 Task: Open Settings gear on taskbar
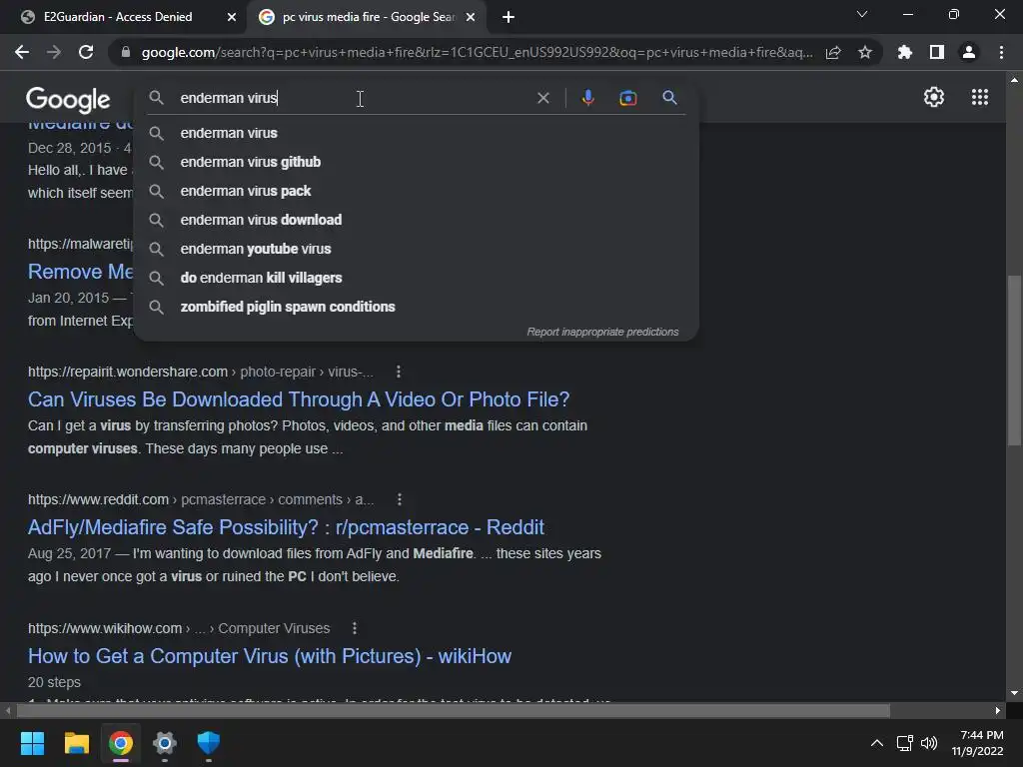(165, 743)
